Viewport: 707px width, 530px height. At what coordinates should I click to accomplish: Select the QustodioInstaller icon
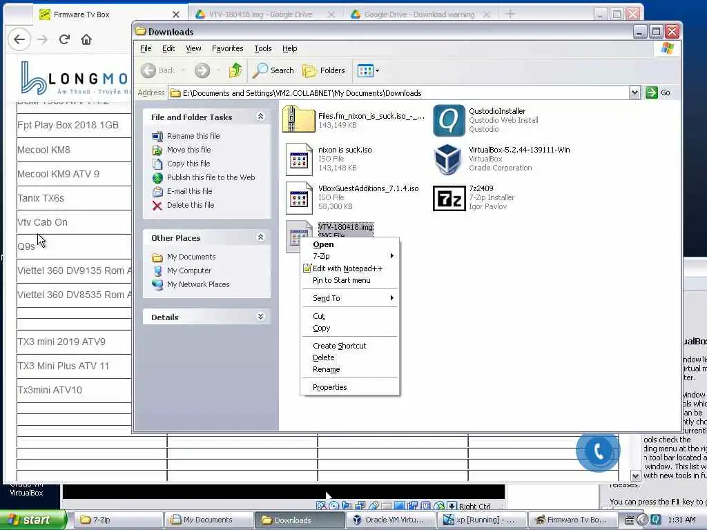pyautogui.click(x=449, y=120)
